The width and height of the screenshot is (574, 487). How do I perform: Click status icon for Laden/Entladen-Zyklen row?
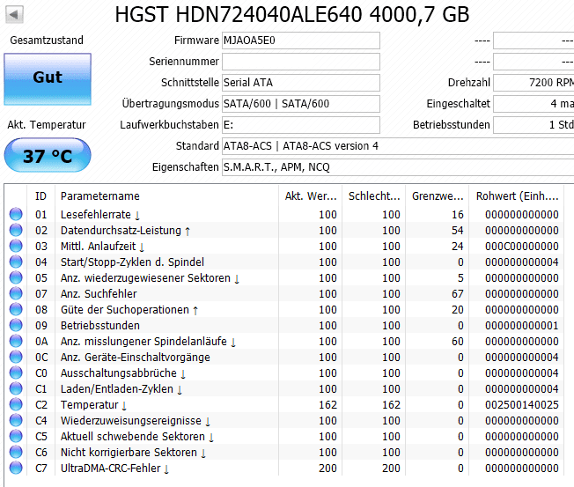point(16,389)
